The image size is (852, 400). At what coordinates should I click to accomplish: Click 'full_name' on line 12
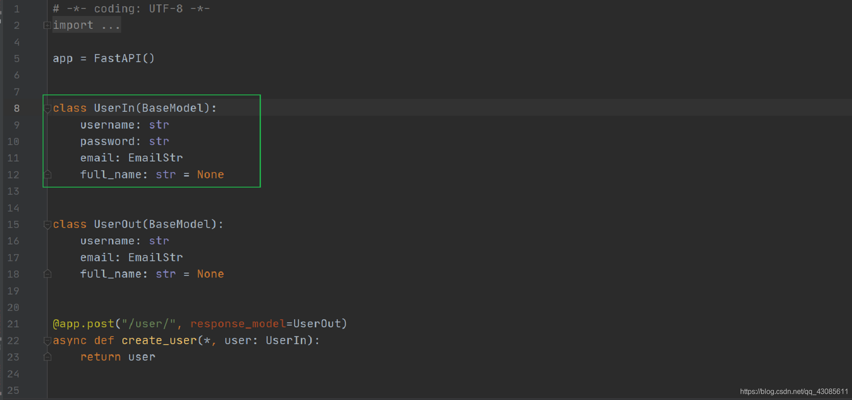coord(111,175)
